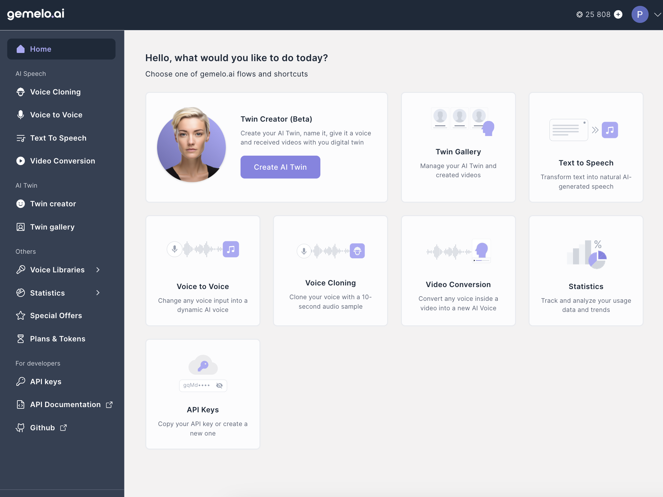Click the Github cat icon
The image size is (663, 497).
(x=21, y=428)
